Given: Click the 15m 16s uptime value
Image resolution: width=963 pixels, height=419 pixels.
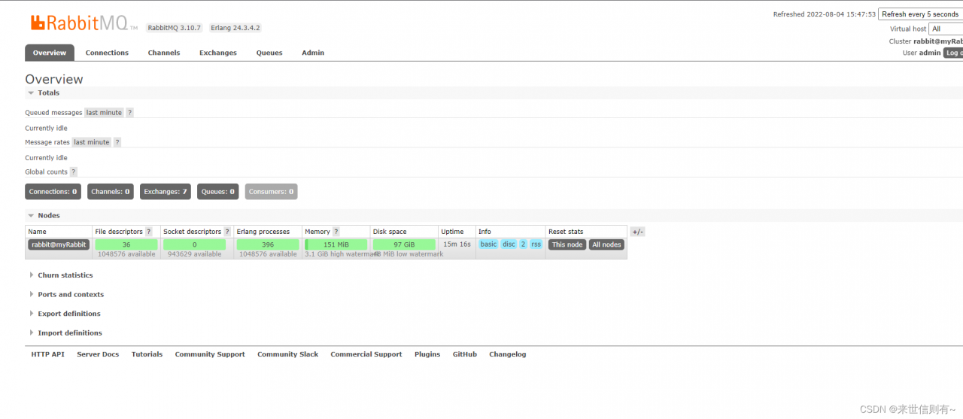Looking at the screenshot, I should [457, 244].
